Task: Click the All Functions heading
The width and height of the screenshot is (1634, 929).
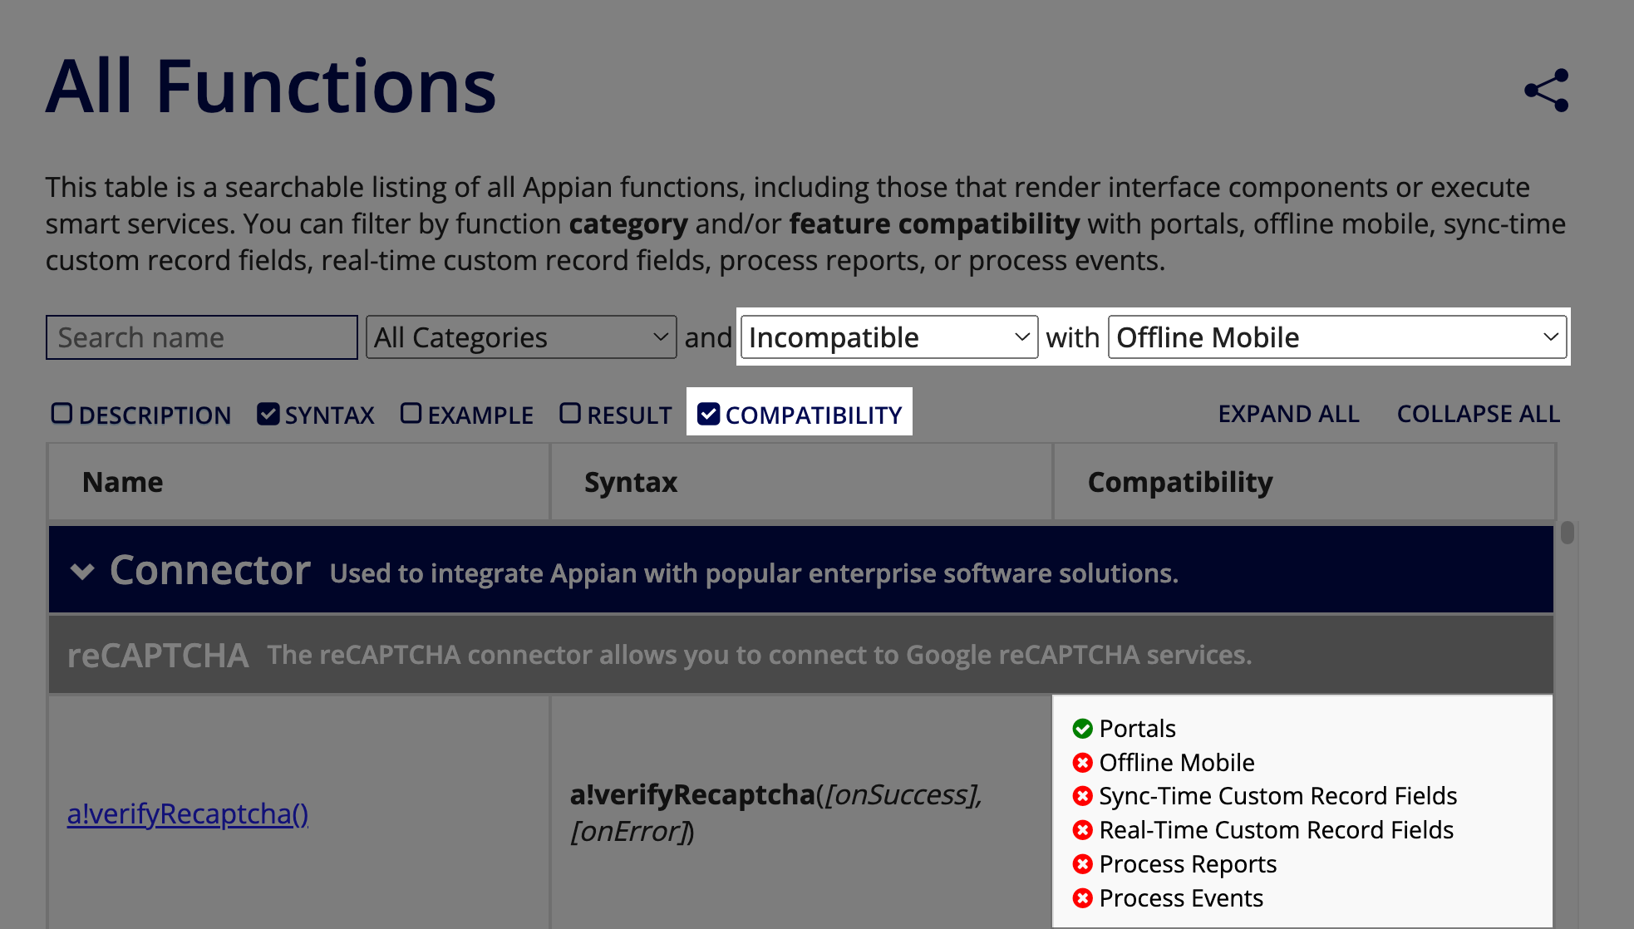Action: click(x=271, y=86)
